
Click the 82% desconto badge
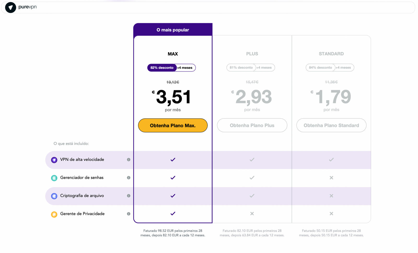coord(162,68)
